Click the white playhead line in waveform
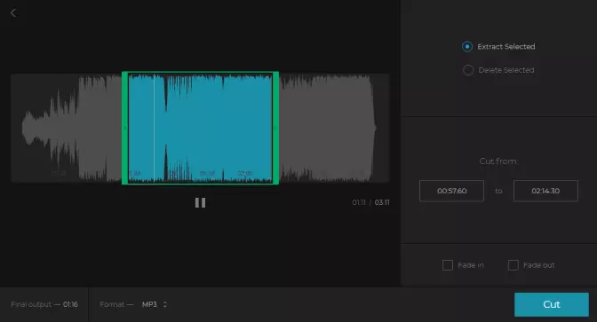597x322 pixels. click(154, 128)
